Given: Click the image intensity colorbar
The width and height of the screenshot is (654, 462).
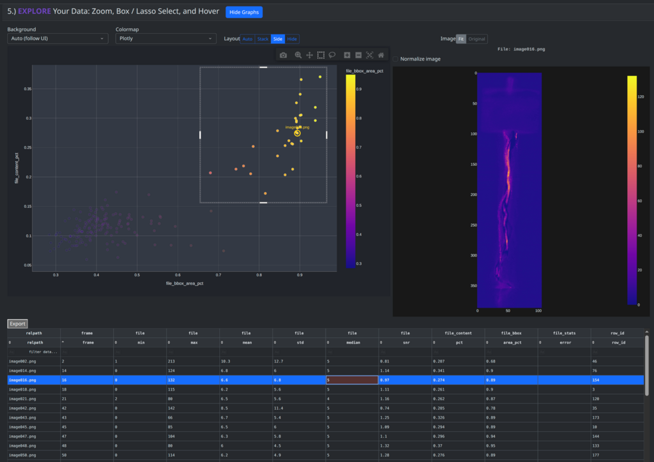Looking at the screenshot, I should (632, 190).
